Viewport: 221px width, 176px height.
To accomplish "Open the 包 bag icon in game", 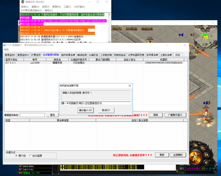I will tap(203, 148).
